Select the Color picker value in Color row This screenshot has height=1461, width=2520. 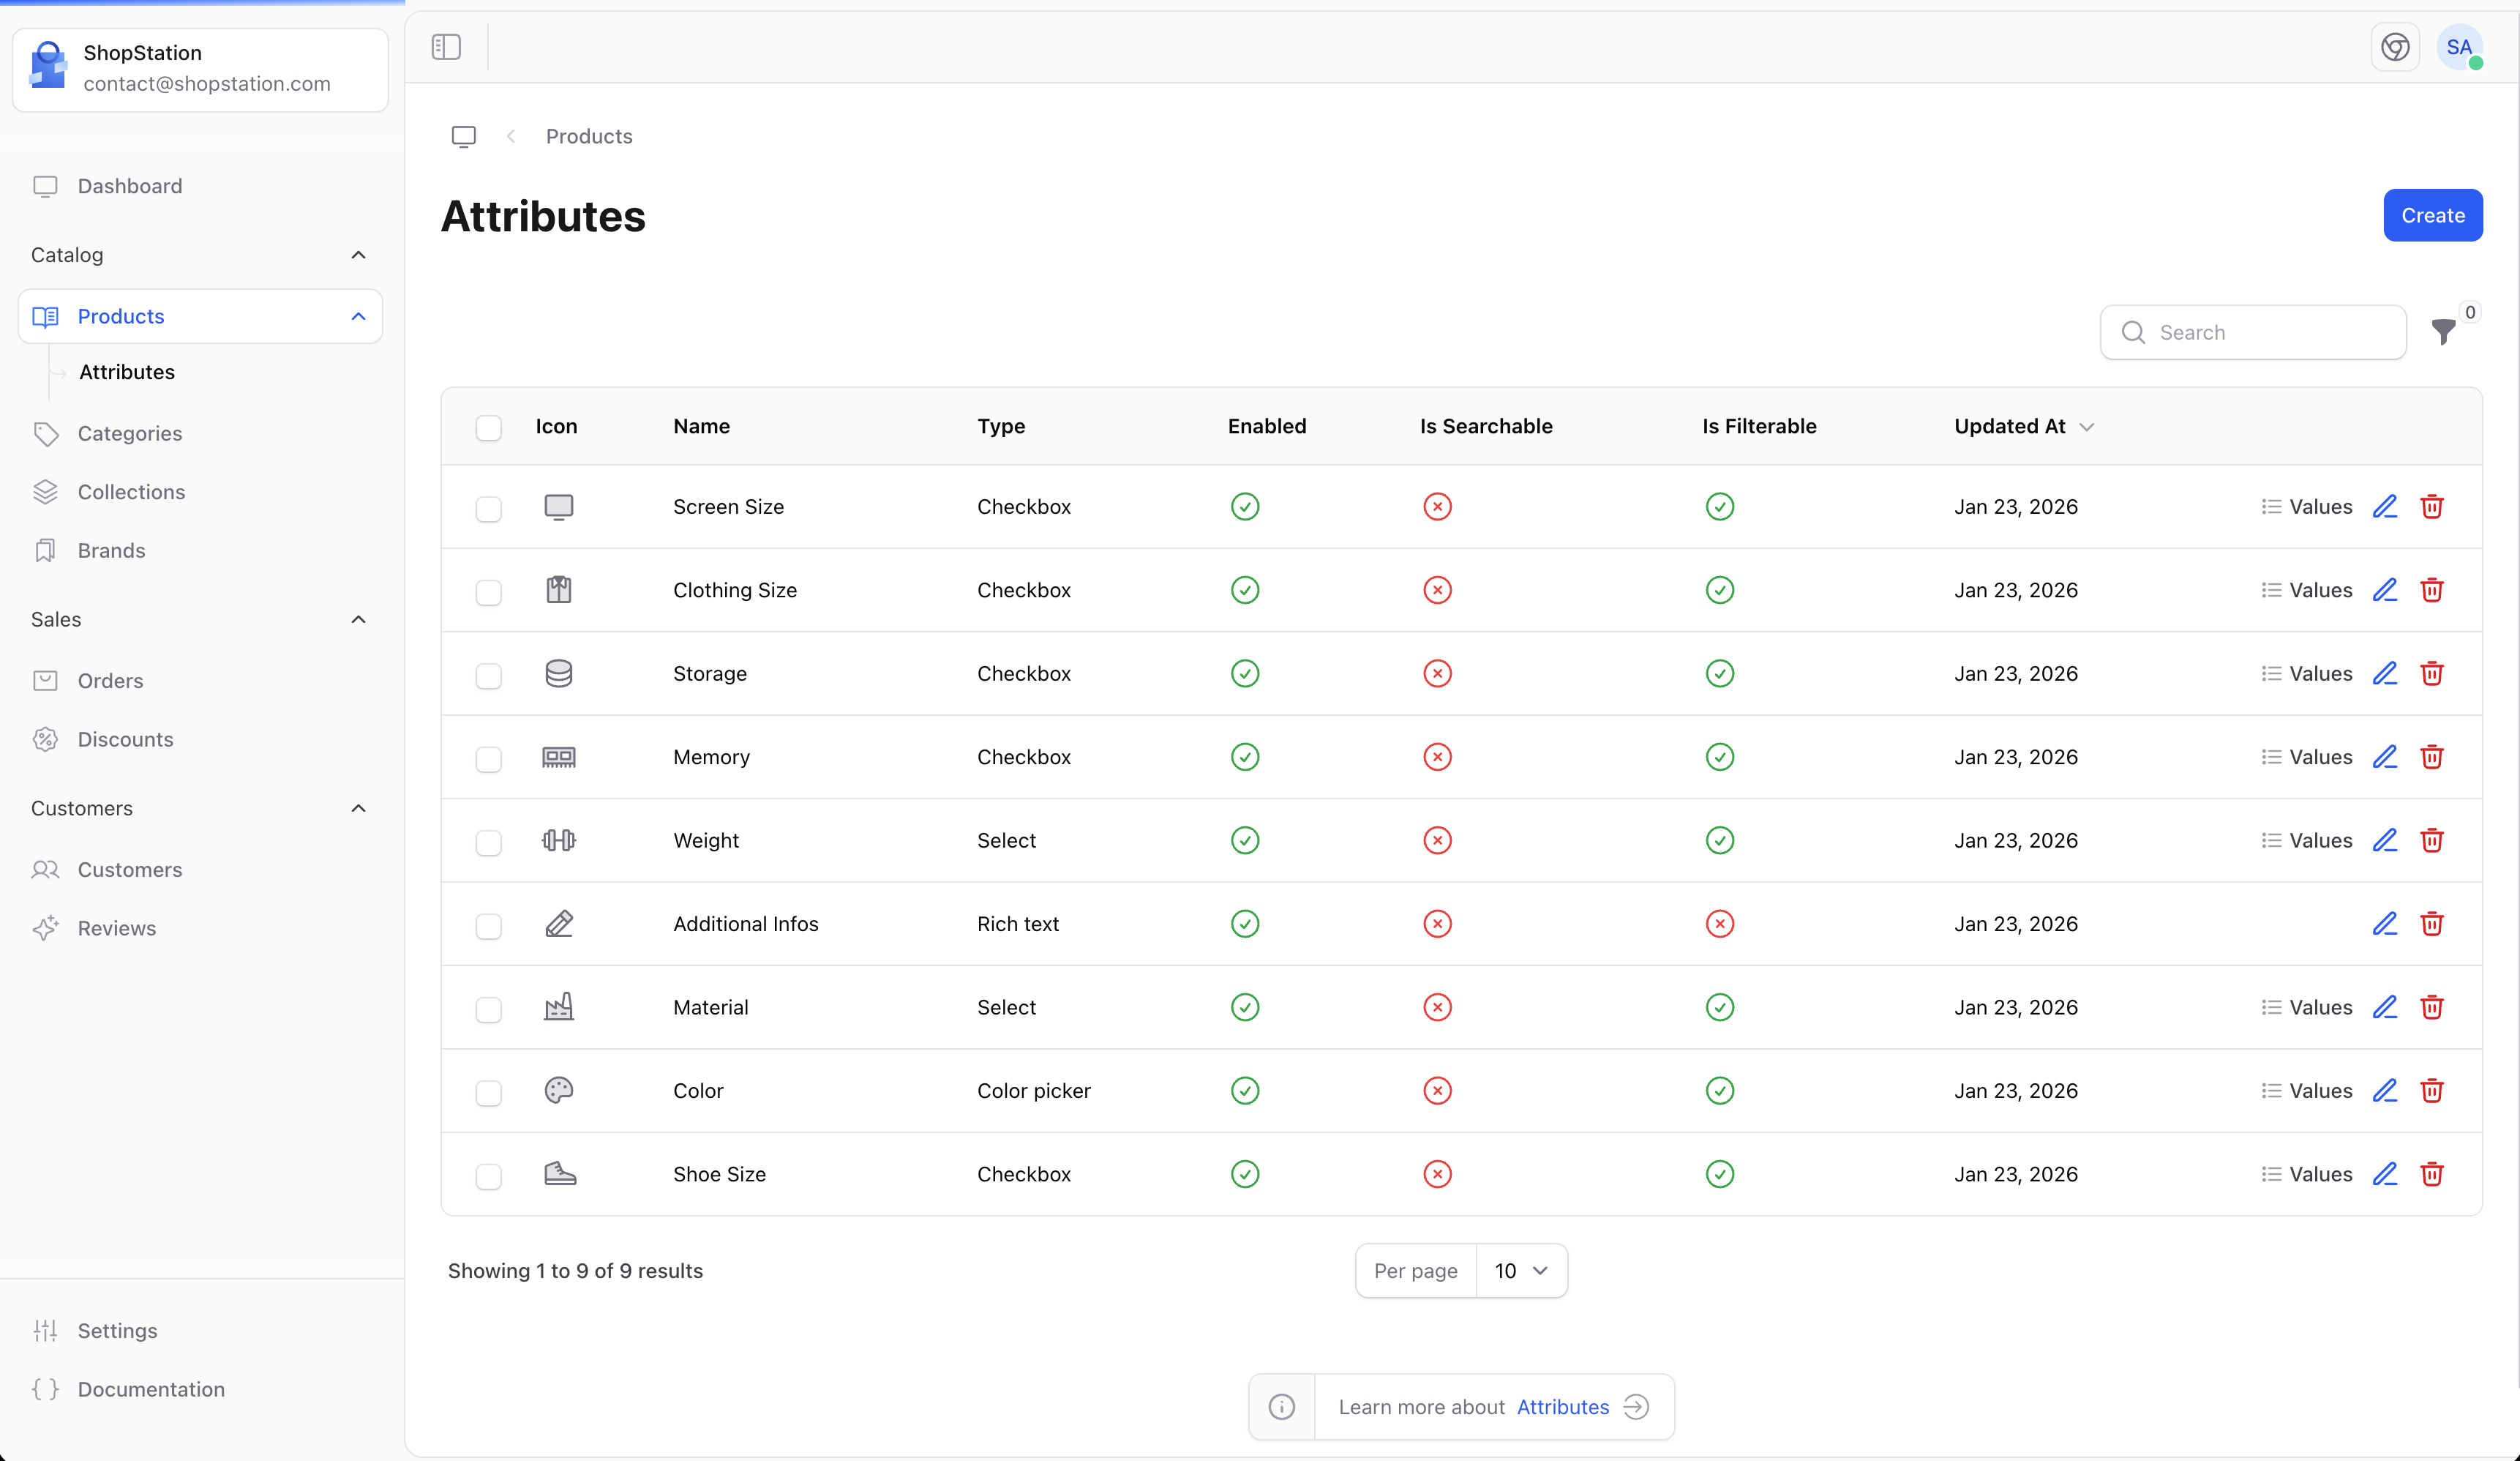[1033, 1091]
